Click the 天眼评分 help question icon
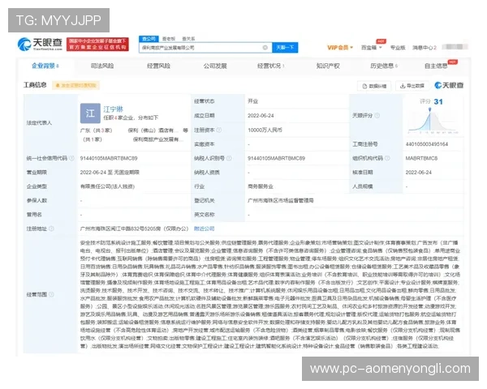Image resolution: width=487 pixels, height=389 pixels. click(x=377, y=116)
